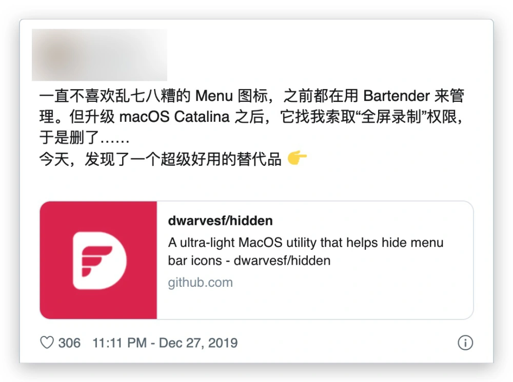513x382 pixels.
Task: Open the blurred profile avatar
Action: pos(59,55)
